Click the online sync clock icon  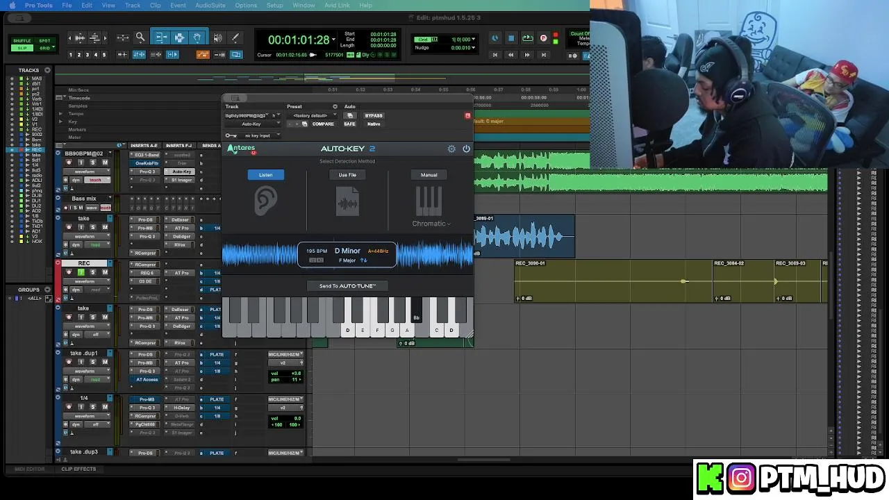(495, 38)
